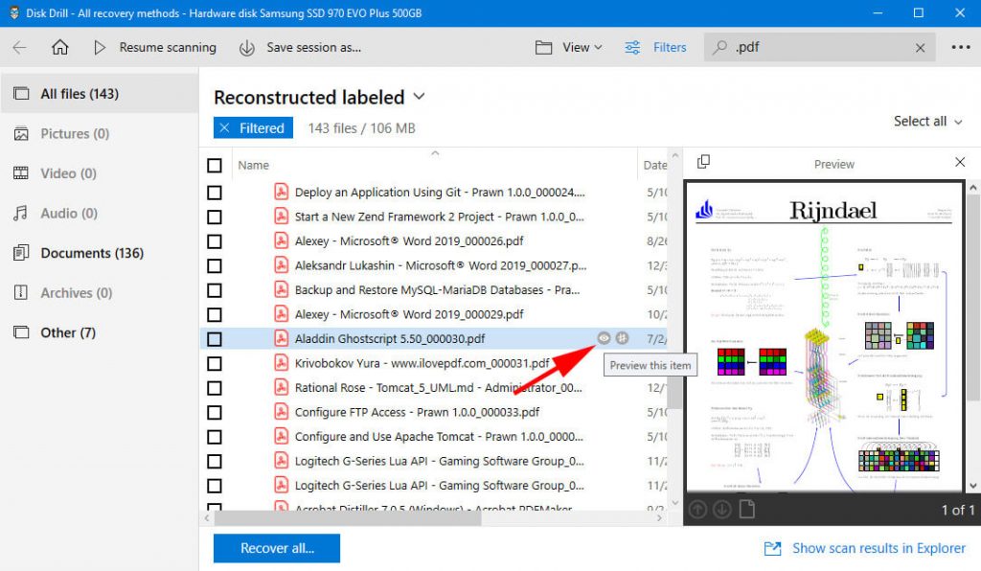Expand the Reconstructed labeled dropdown

[419, 97]
